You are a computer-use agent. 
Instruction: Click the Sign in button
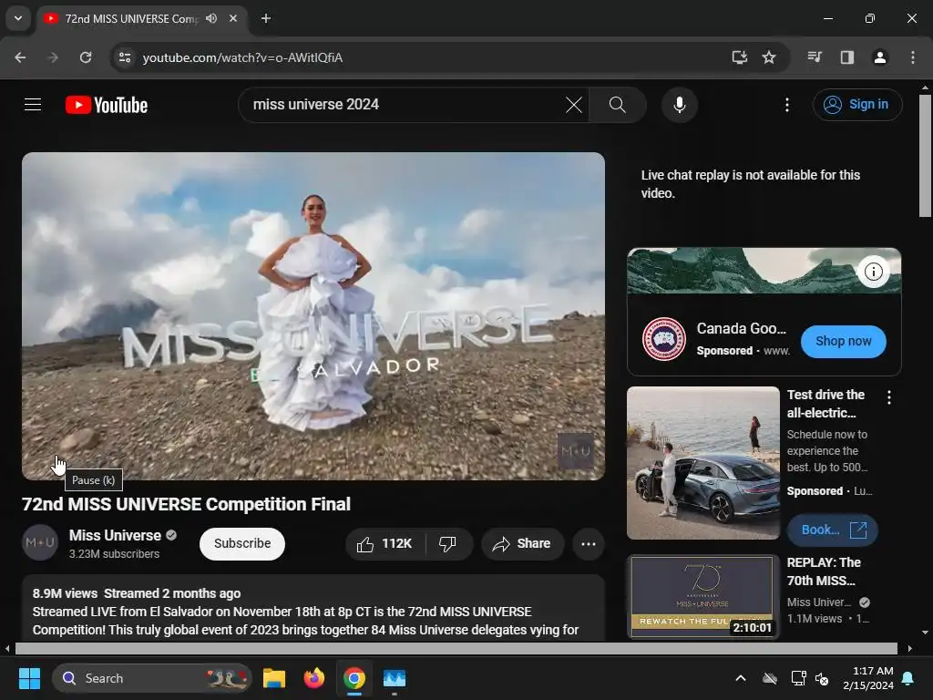coord(856,105)
